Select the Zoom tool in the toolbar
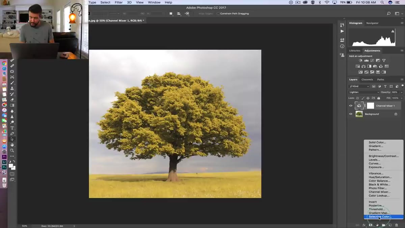The image size is (405, 228). (12, 150)
